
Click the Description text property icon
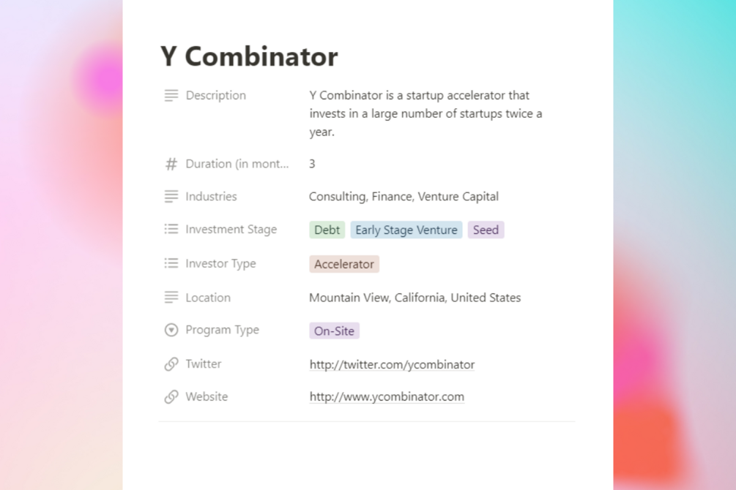(171, 96)
